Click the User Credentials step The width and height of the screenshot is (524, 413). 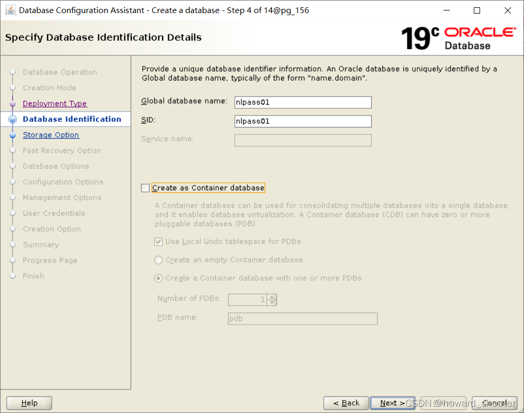tap(54, 213)
